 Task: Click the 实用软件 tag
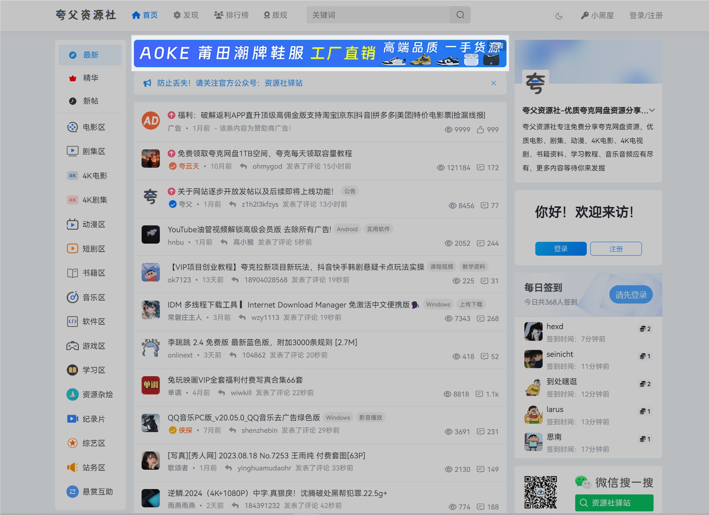(378, 229)
